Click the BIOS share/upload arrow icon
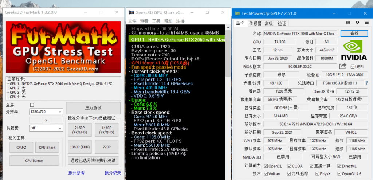Screen dimensions: 373x180 point(343,66)
